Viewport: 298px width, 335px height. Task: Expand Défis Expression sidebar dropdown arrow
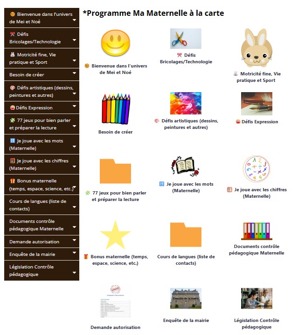pyautogui.click(x=74, y=106)
